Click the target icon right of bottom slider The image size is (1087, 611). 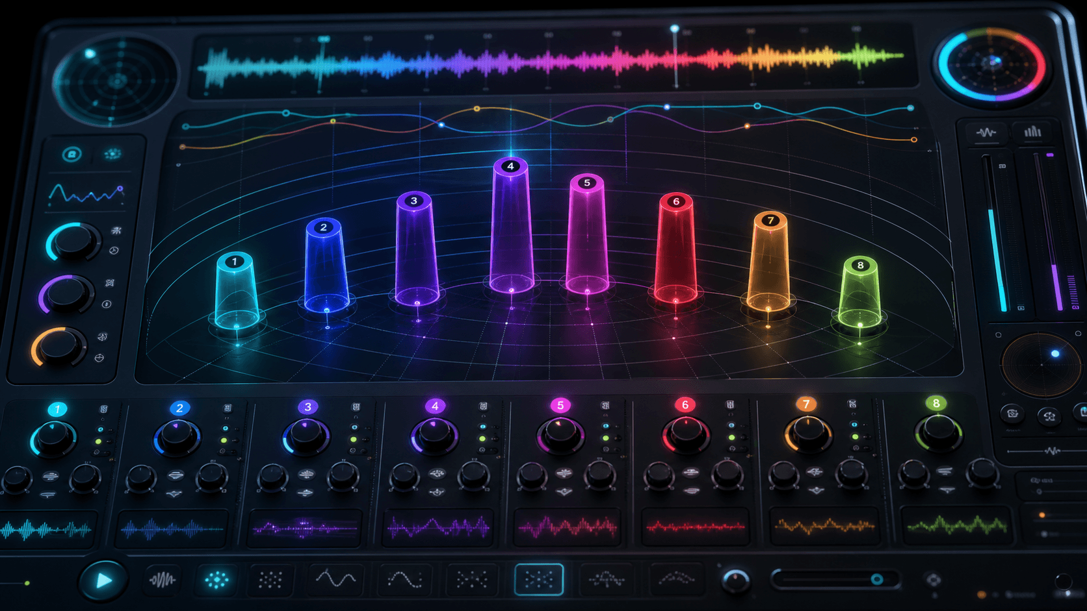934,579
